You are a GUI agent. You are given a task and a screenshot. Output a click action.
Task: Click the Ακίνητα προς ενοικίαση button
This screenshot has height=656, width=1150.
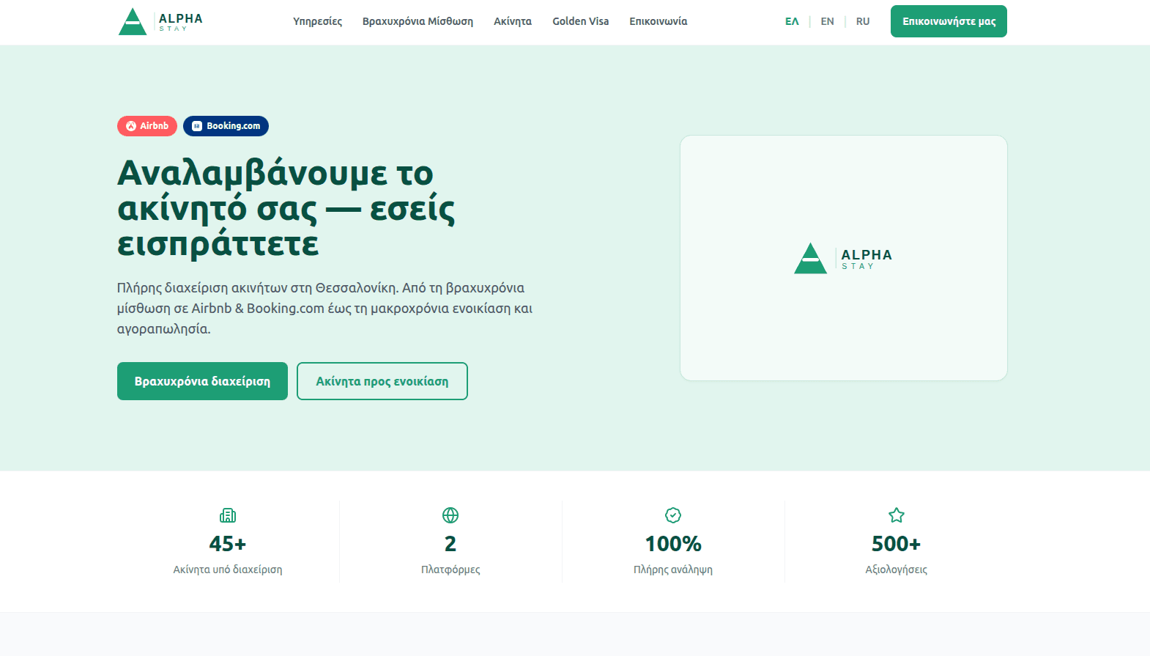click(x=382, y=381)
